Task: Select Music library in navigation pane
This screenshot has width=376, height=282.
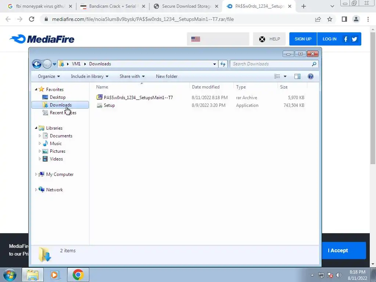Action: 56,144
